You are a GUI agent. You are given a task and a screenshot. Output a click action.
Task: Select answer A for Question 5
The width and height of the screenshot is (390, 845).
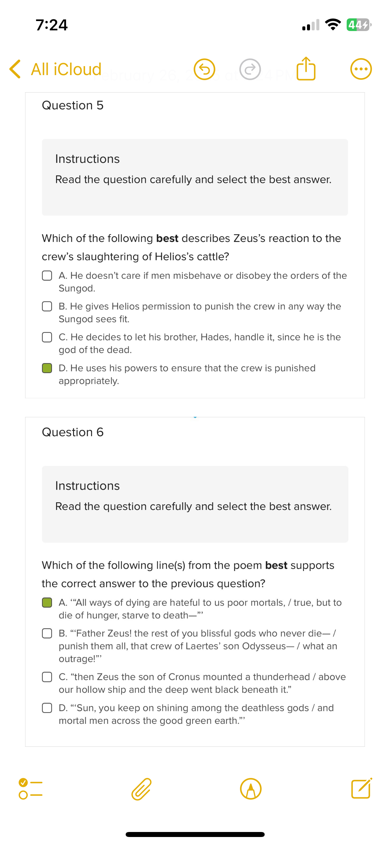pyautogui.click(x=47, y=276)
